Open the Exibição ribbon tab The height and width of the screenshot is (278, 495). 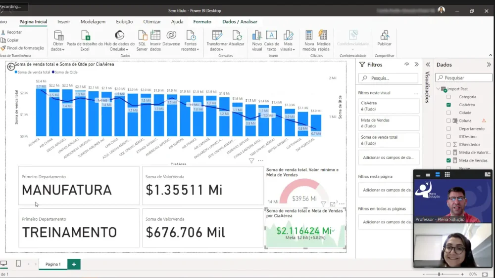[124, 22]
